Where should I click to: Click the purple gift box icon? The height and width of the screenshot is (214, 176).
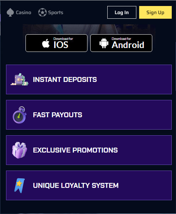pos(19,150)
